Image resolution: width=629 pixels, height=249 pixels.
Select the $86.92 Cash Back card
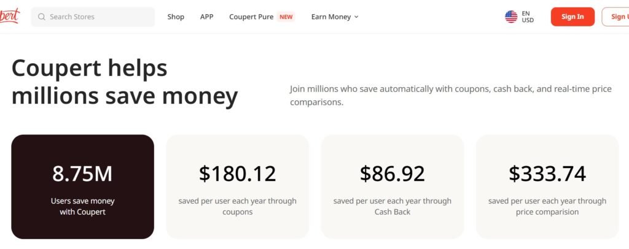393,186
